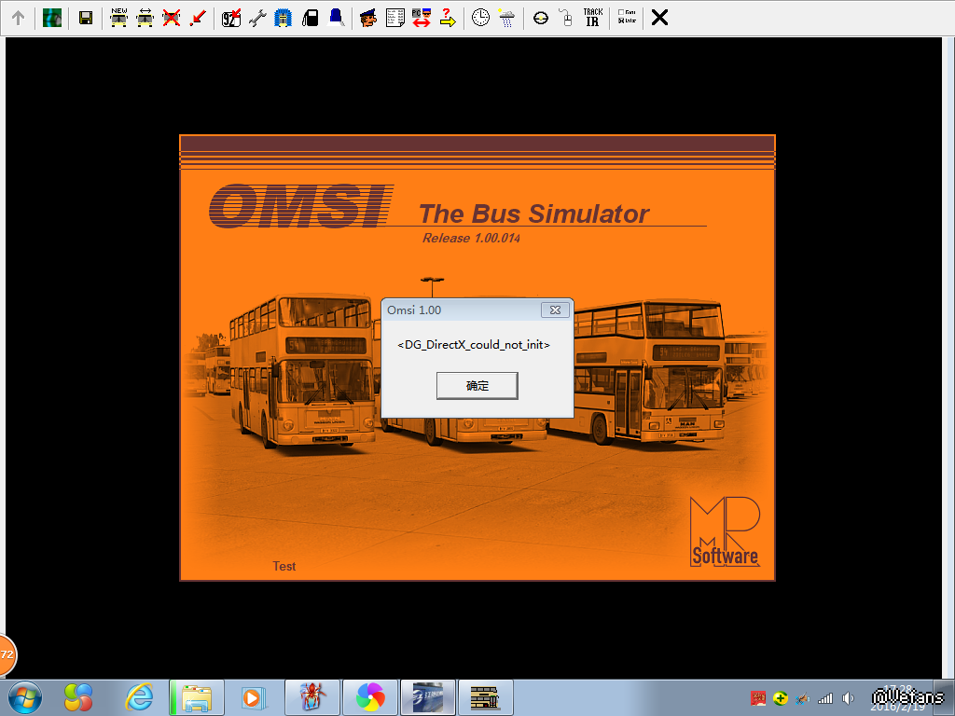The height and width of the screenshot is (716, 955).
Task: Open the map icon in toolbar
Action: (52, 19)
